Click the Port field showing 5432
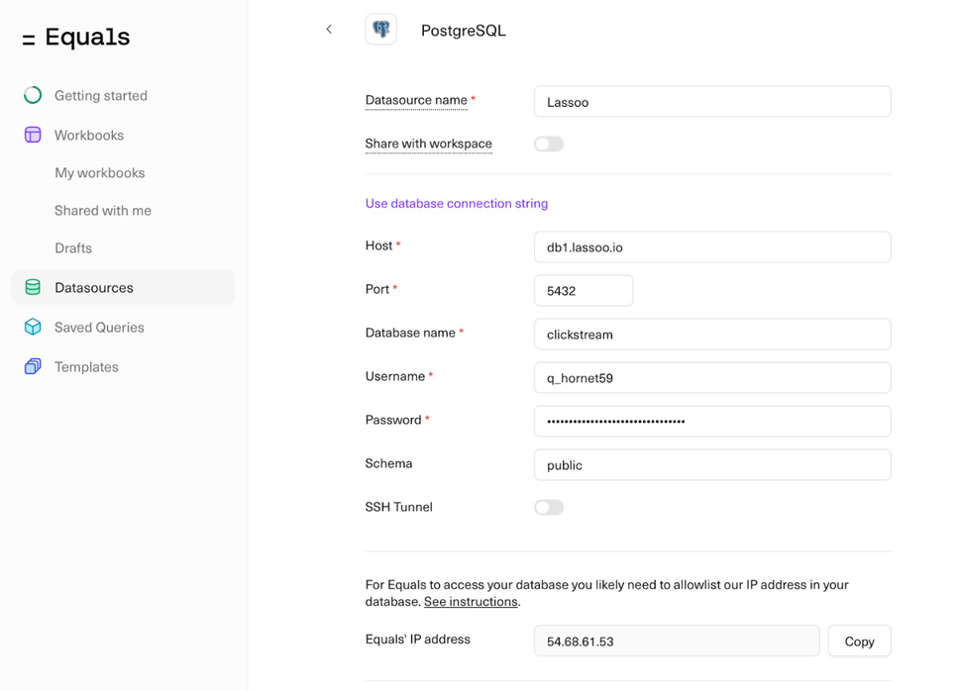960x691 pixels. (584, 291)
